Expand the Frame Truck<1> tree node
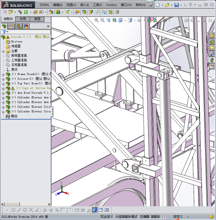This screenshot has width=216, height=220. [3, 74]
